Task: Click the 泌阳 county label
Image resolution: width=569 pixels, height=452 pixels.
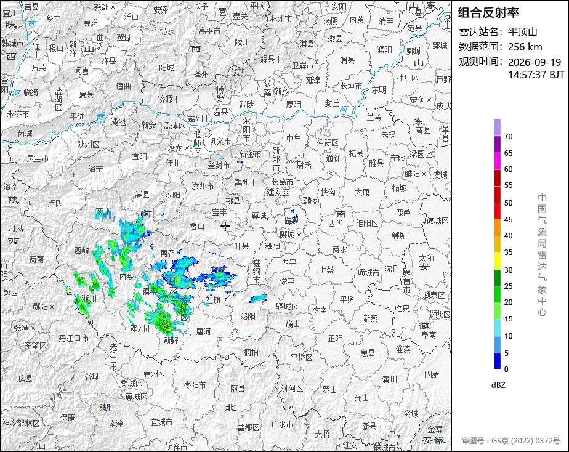Action: pyautogui.click(x=248, y=316)
